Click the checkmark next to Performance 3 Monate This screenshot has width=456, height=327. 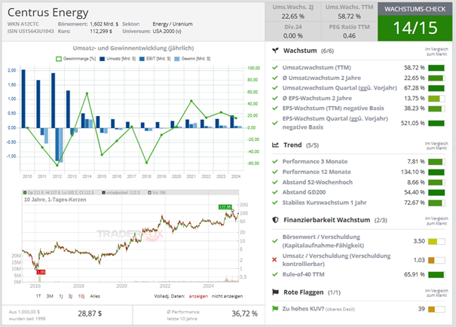(275, 161)
